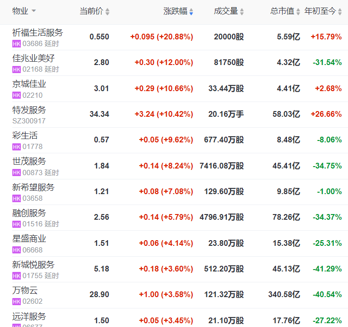Click year-to-date value -1.00%
This screenshot has height=327, width=348.
pos(330,192)
